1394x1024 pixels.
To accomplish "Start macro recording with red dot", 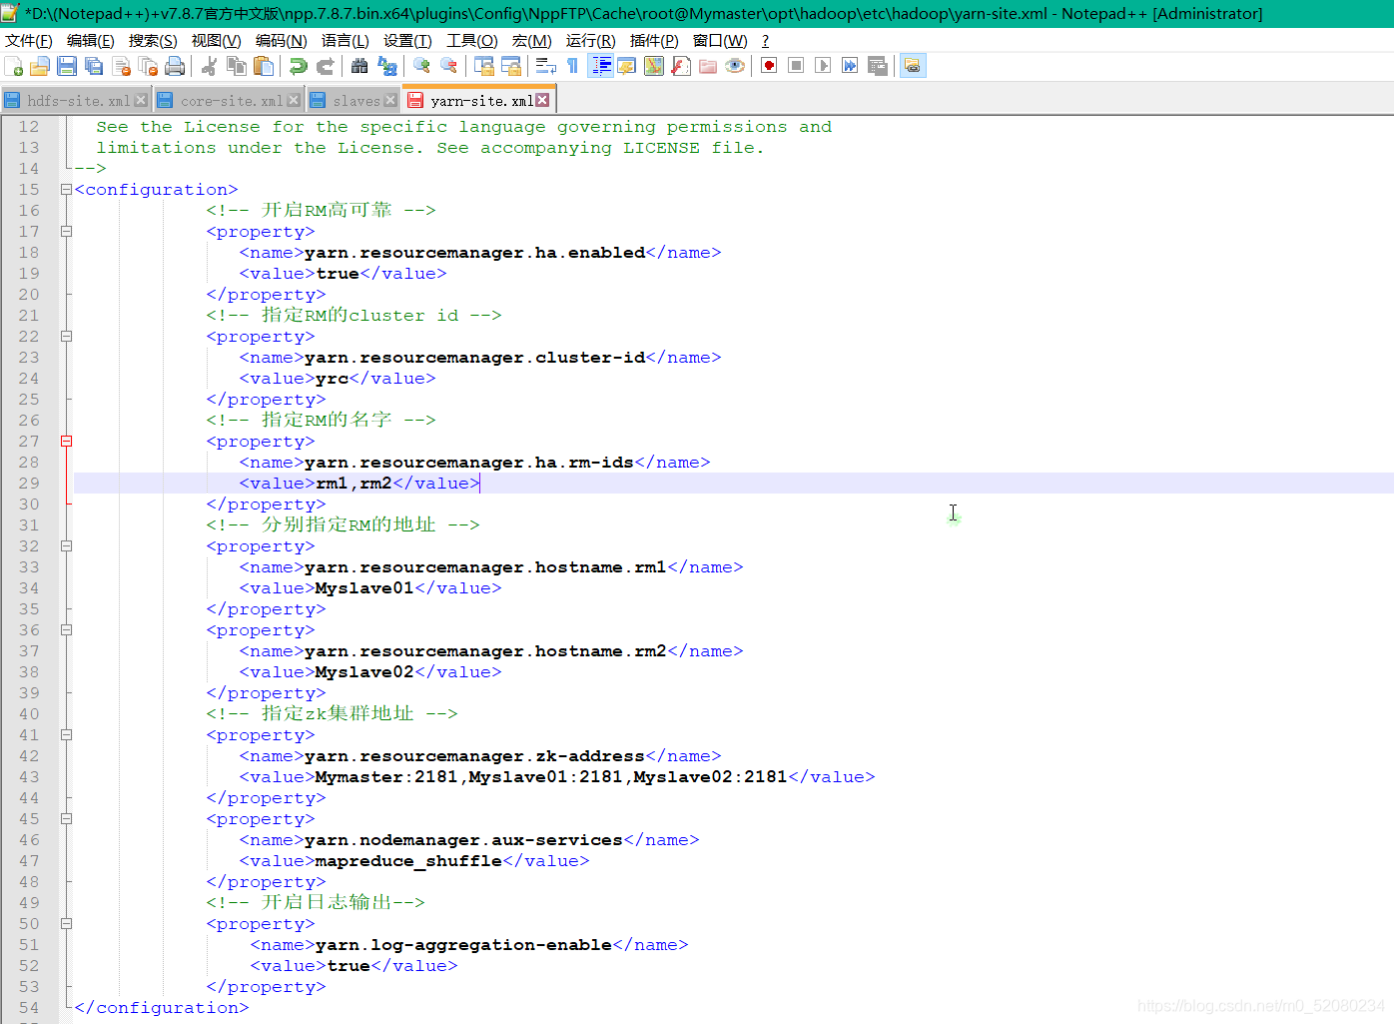I will coord(769,66).
